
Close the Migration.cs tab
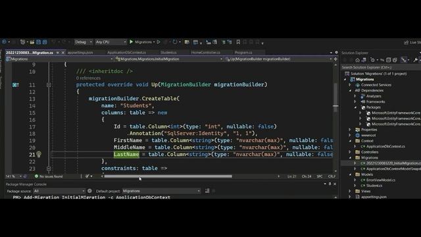[x=63, y=53]
